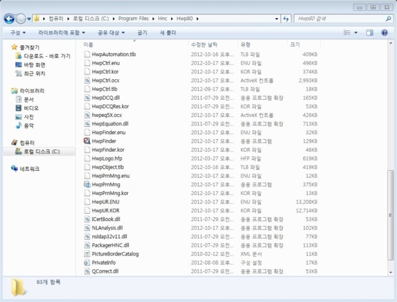Click the 굽기 toolbar button
This screenshot has width=397, height=302.
[x=142, y=33]
